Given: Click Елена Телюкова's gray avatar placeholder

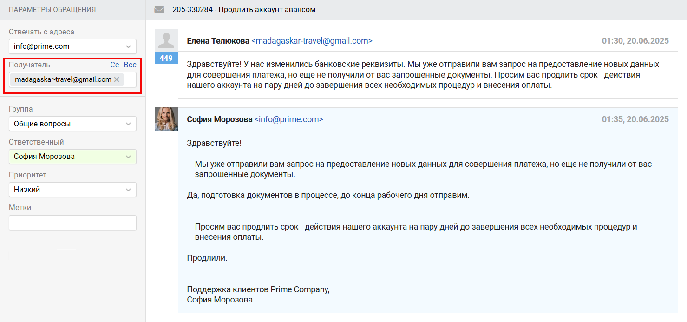Looking at the screenshot, I should click(166, 40).
